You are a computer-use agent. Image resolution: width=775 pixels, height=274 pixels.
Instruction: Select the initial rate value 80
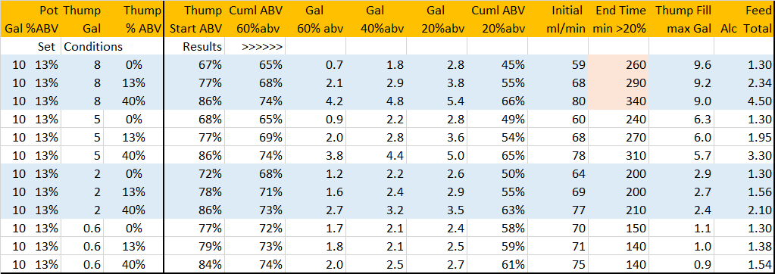(558, 101)
